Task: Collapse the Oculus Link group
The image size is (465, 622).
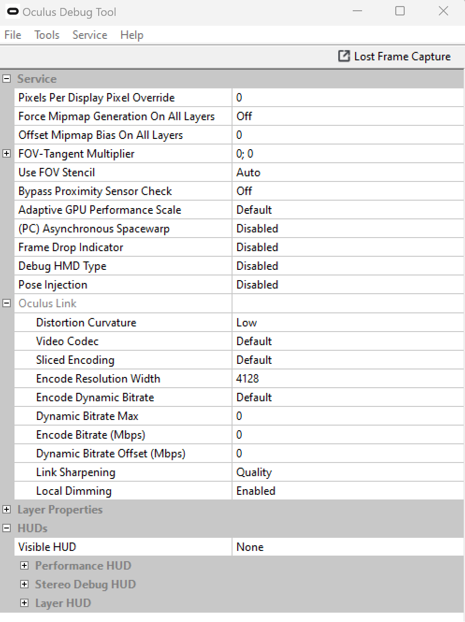Action: point(7,303)
